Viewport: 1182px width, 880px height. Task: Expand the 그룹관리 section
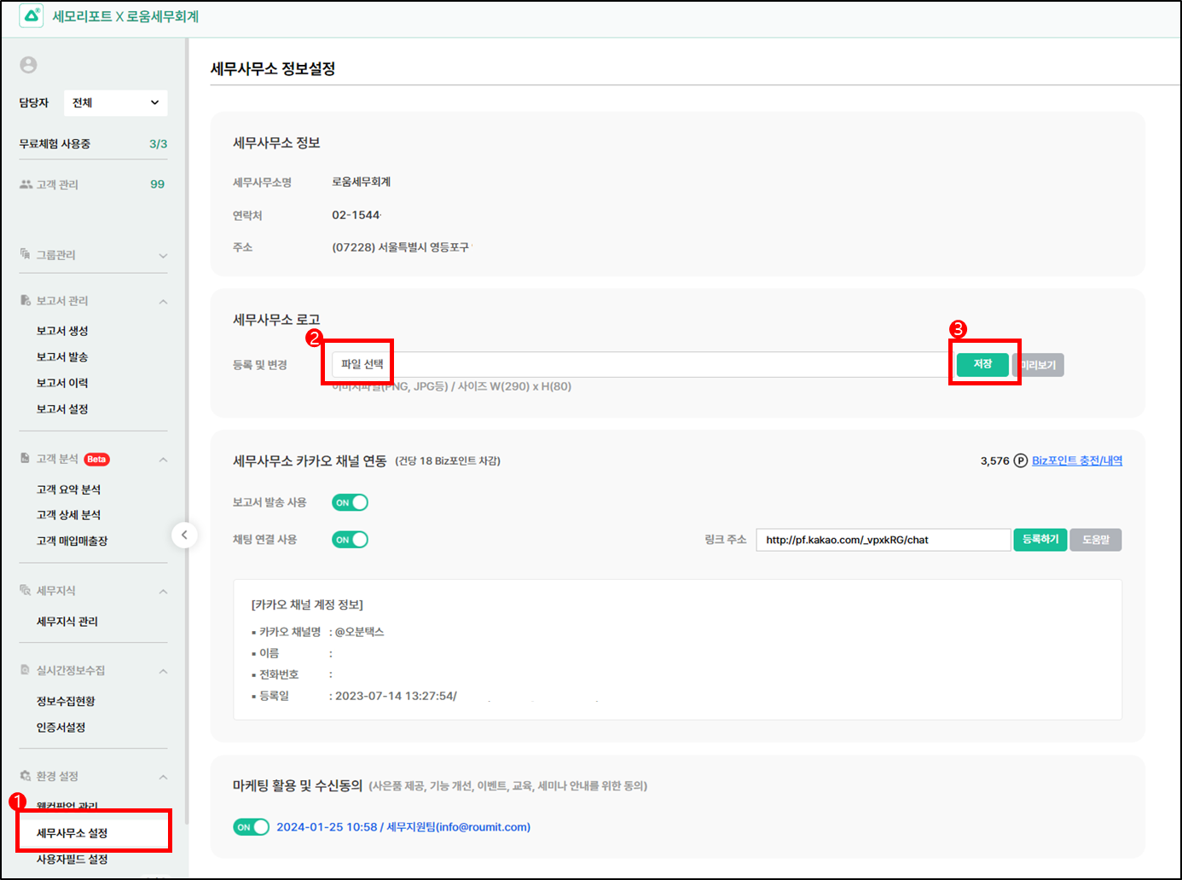[x=163, y=256]
